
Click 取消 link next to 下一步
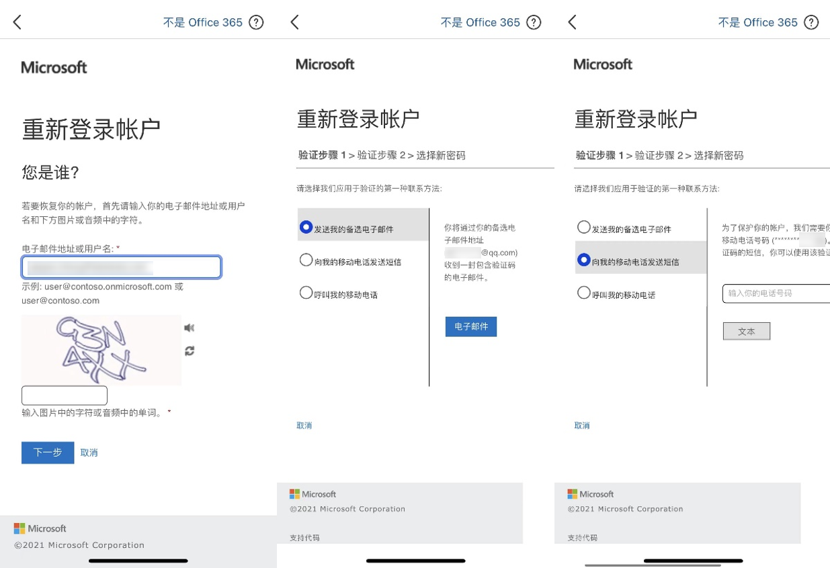tap(89, 453)
